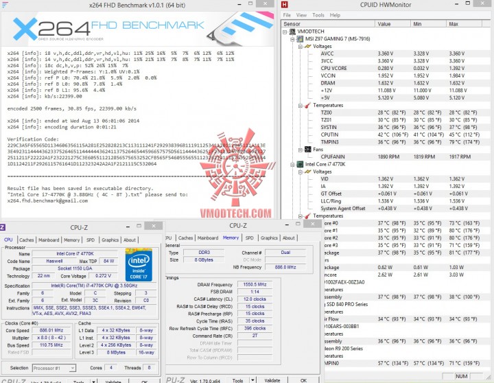Select Memory tab in right CPU-Z window
This screenshot has width=494, height=383.
point(231,237)
